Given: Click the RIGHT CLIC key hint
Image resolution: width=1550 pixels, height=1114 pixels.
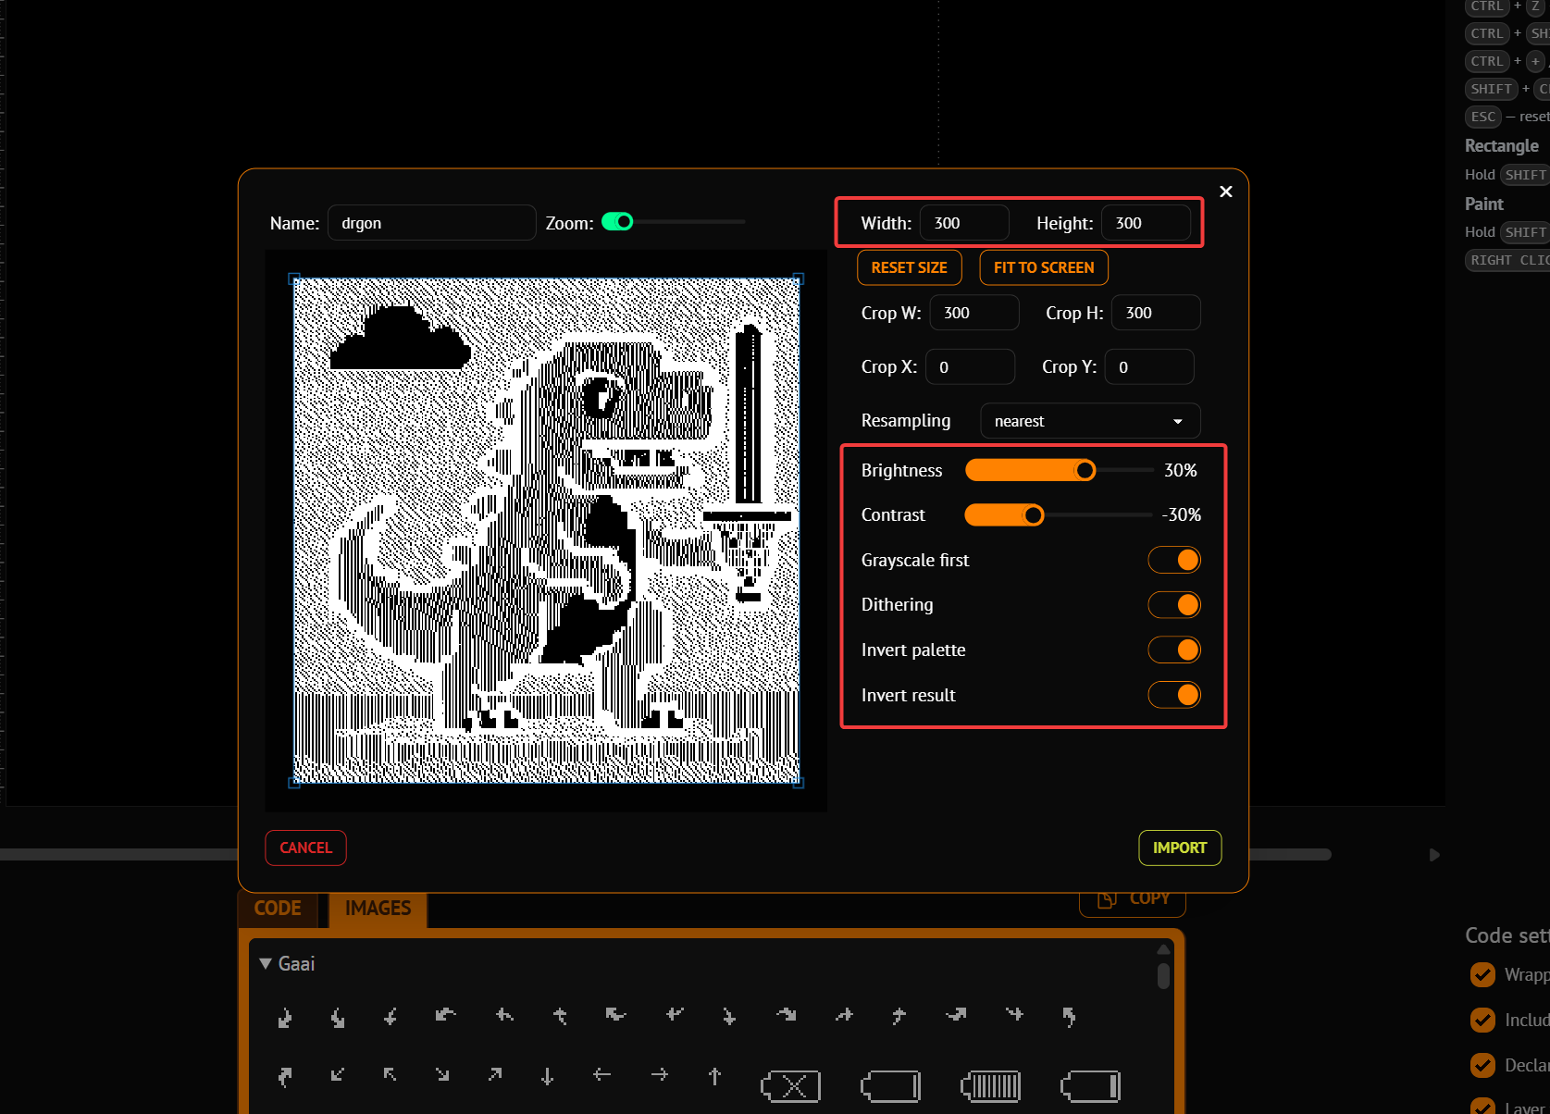Looking at the screenshot, I should [1507, 260].
